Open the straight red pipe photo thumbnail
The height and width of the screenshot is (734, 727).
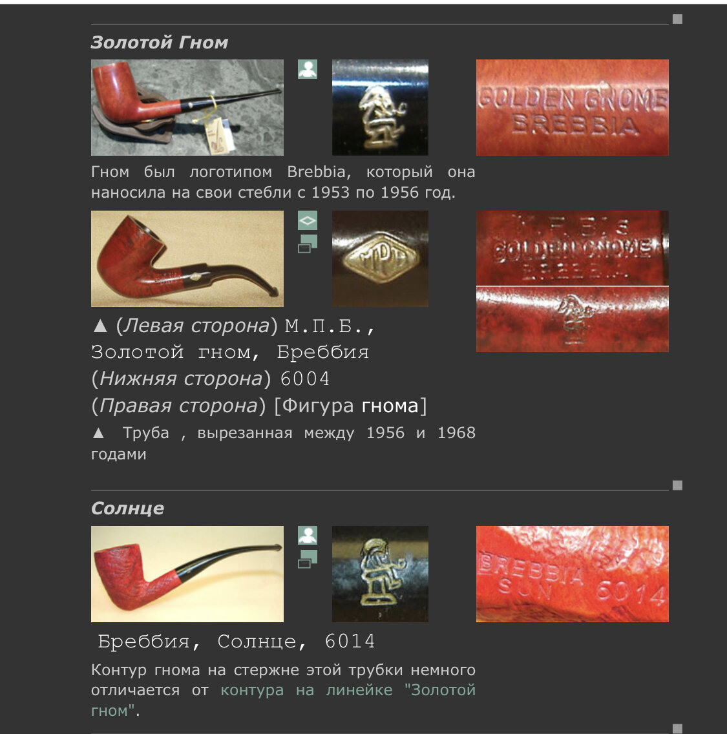[x=187, y=108]
